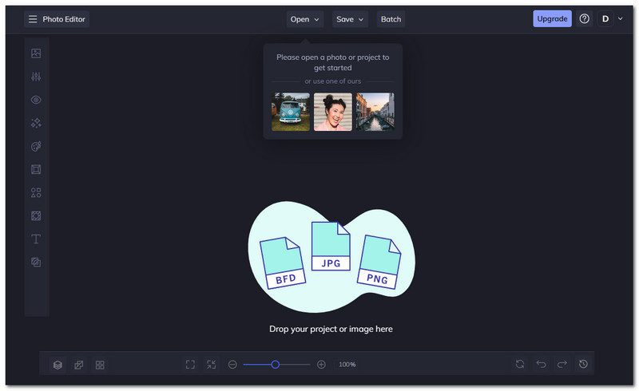Click the BFD file icon in drop area
Viewport: 639px width, 391px height.
click(283, 263)
